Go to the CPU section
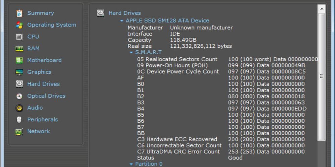The height and width of the screenshot is (167, 335). coord(33,37)
